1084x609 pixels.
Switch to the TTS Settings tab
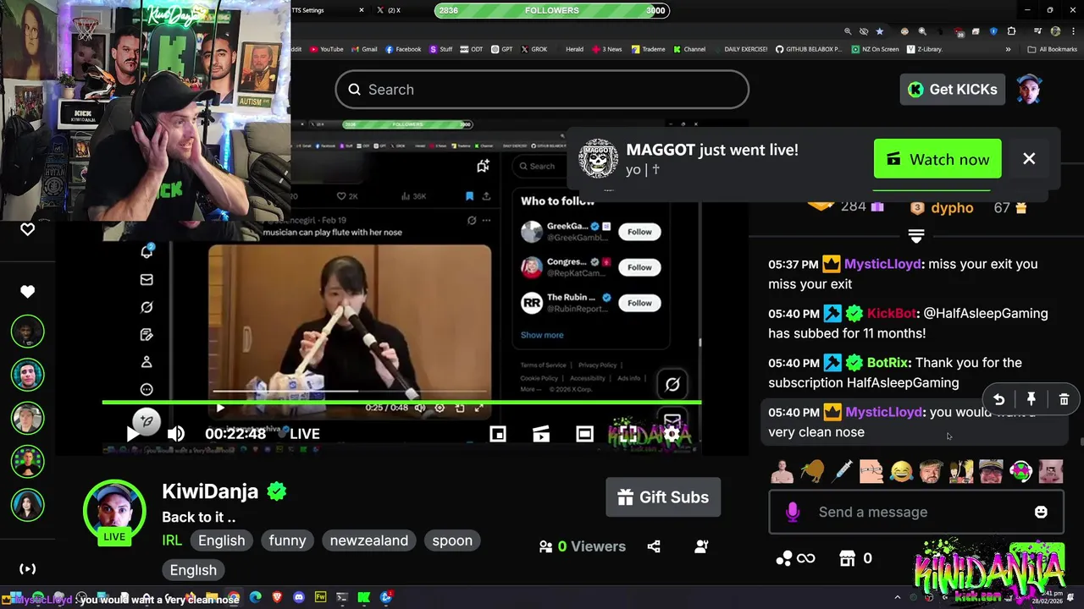322,10
